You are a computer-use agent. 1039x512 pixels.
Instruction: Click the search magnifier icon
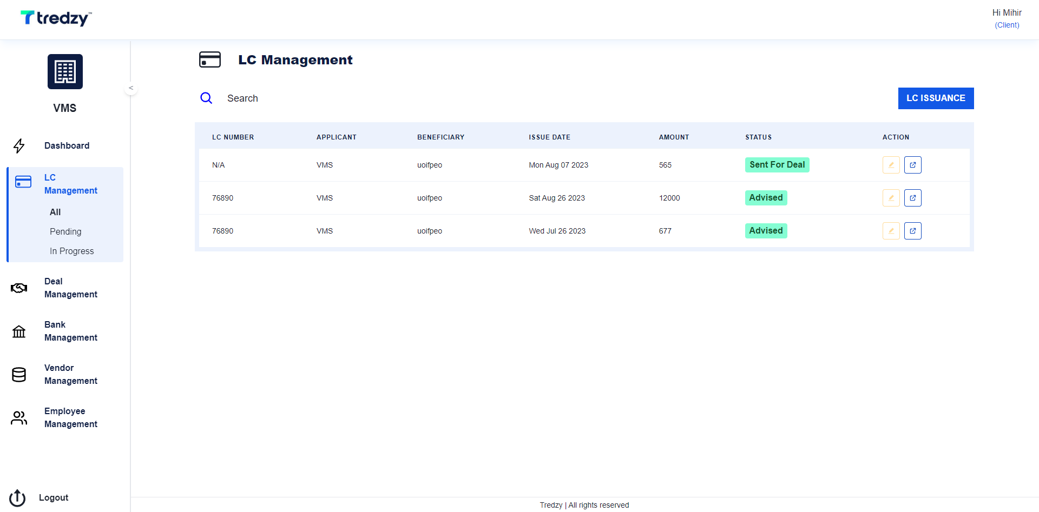[206, 98]
